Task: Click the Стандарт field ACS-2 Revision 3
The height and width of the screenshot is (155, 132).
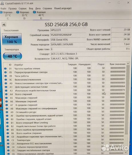Action: click(x=91, y=54)
